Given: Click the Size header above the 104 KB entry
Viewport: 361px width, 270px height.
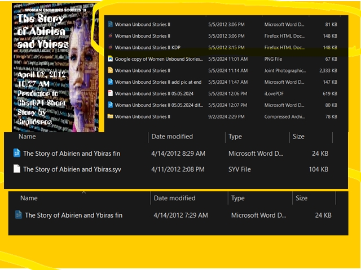Looking at the screenshot, I should tap(300, 137).
